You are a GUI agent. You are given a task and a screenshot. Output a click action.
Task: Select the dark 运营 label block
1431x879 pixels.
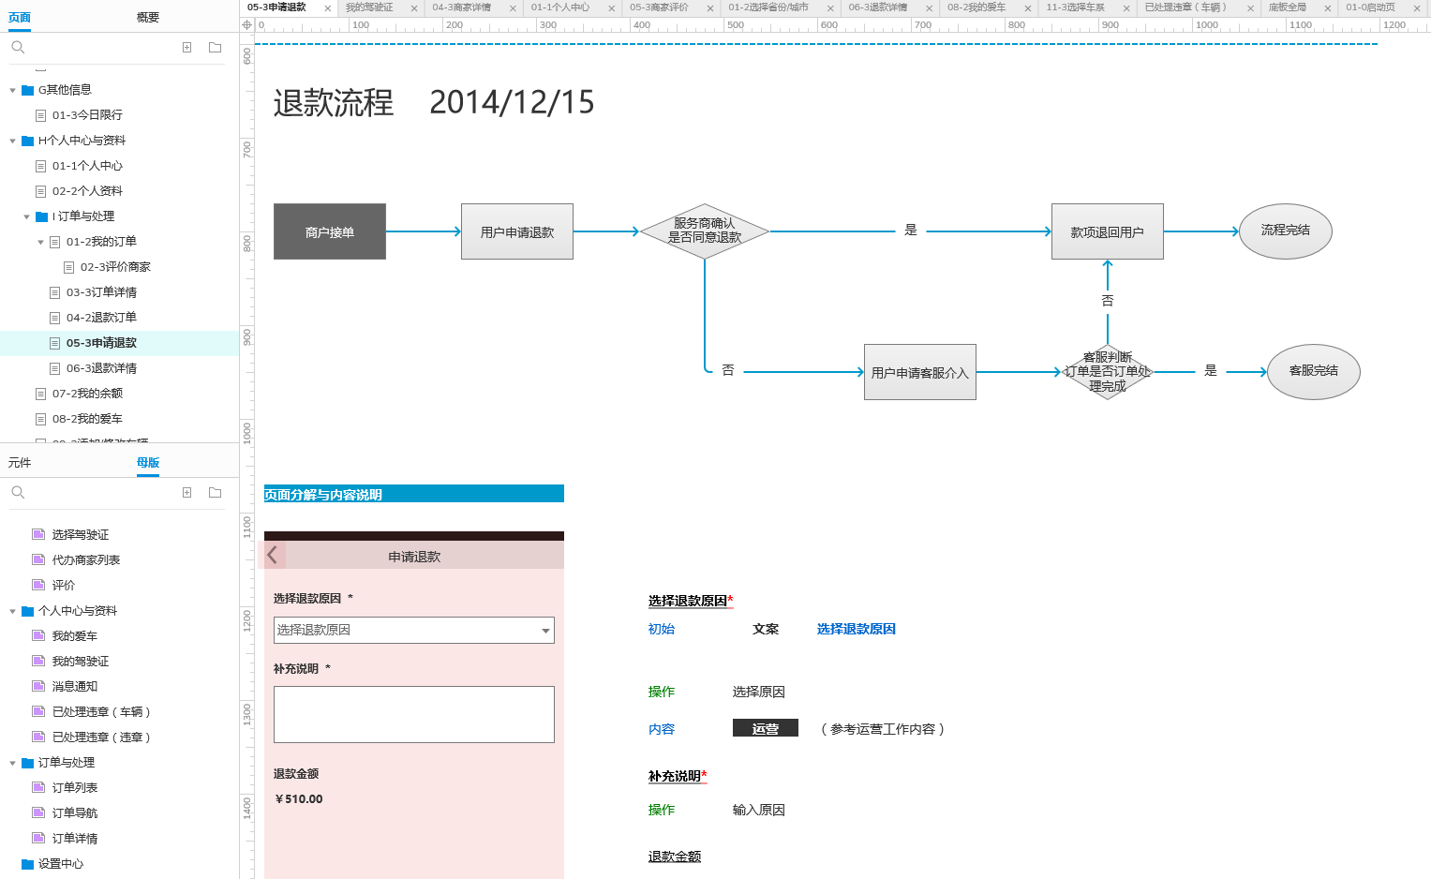(x=766, y=728)
